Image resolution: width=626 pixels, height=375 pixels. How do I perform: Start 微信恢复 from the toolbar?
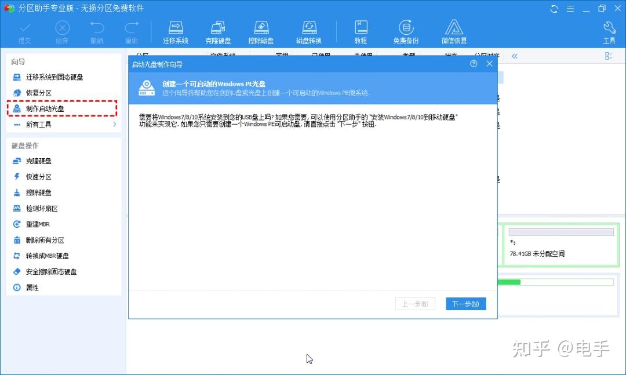pos(454,31)
